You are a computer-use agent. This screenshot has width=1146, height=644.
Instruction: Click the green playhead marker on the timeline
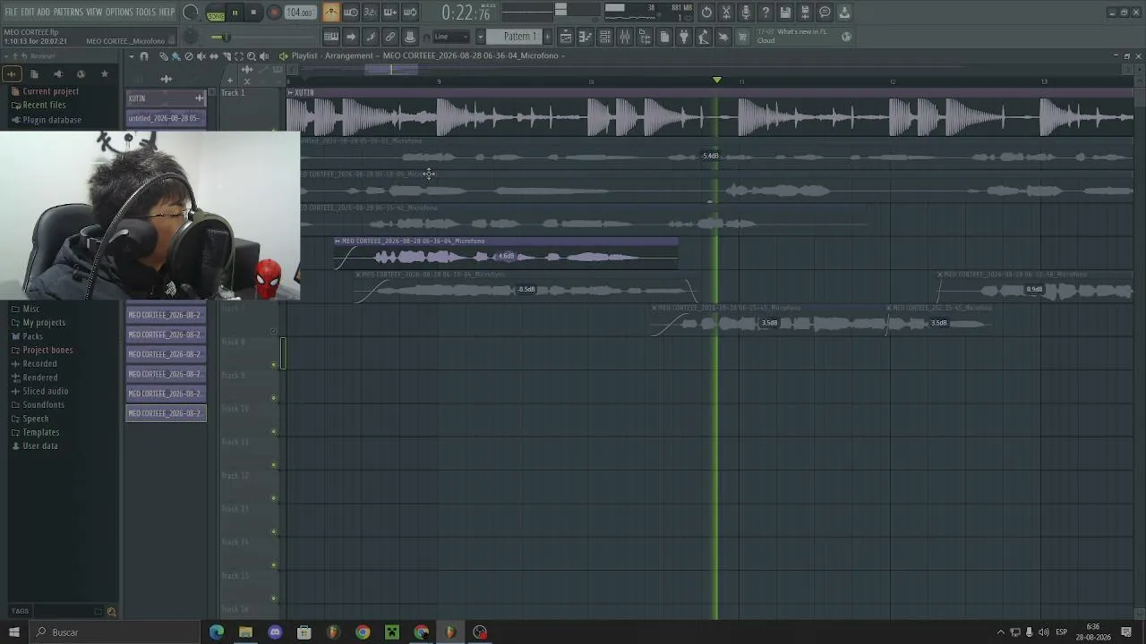716,80
